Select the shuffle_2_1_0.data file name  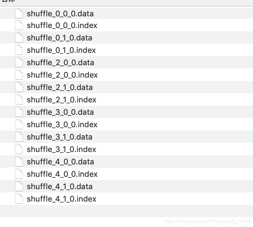click(x=60, y=87)
